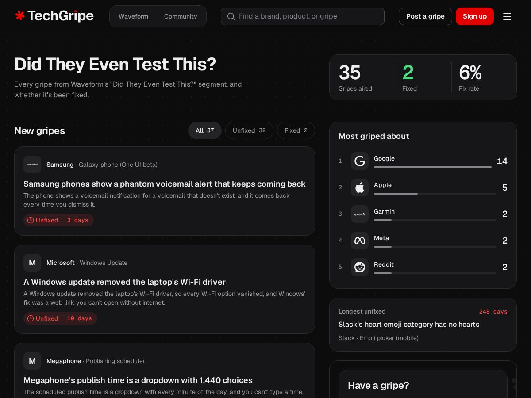Click the Windows Update product text
The height and width of the screenshot is (398, 531).
(x=104, y=263)
